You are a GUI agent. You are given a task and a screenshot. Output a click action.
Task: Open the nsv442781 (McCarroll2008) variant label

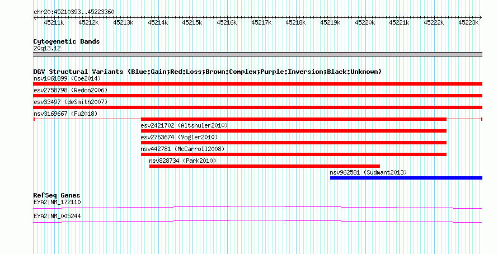click(x=182, y=149)
